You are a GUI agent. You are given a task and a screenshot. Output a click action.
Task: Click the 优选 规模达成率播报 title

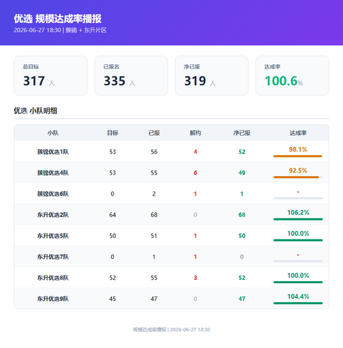click(x=58, y=19)
